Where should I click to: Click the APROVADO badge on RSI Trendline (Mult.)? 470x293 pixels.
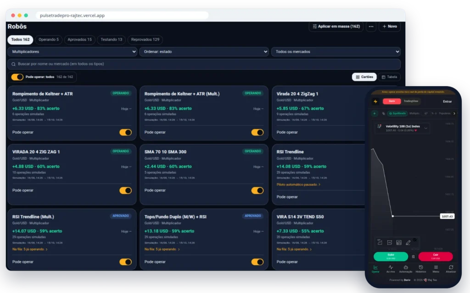[121, 216]
